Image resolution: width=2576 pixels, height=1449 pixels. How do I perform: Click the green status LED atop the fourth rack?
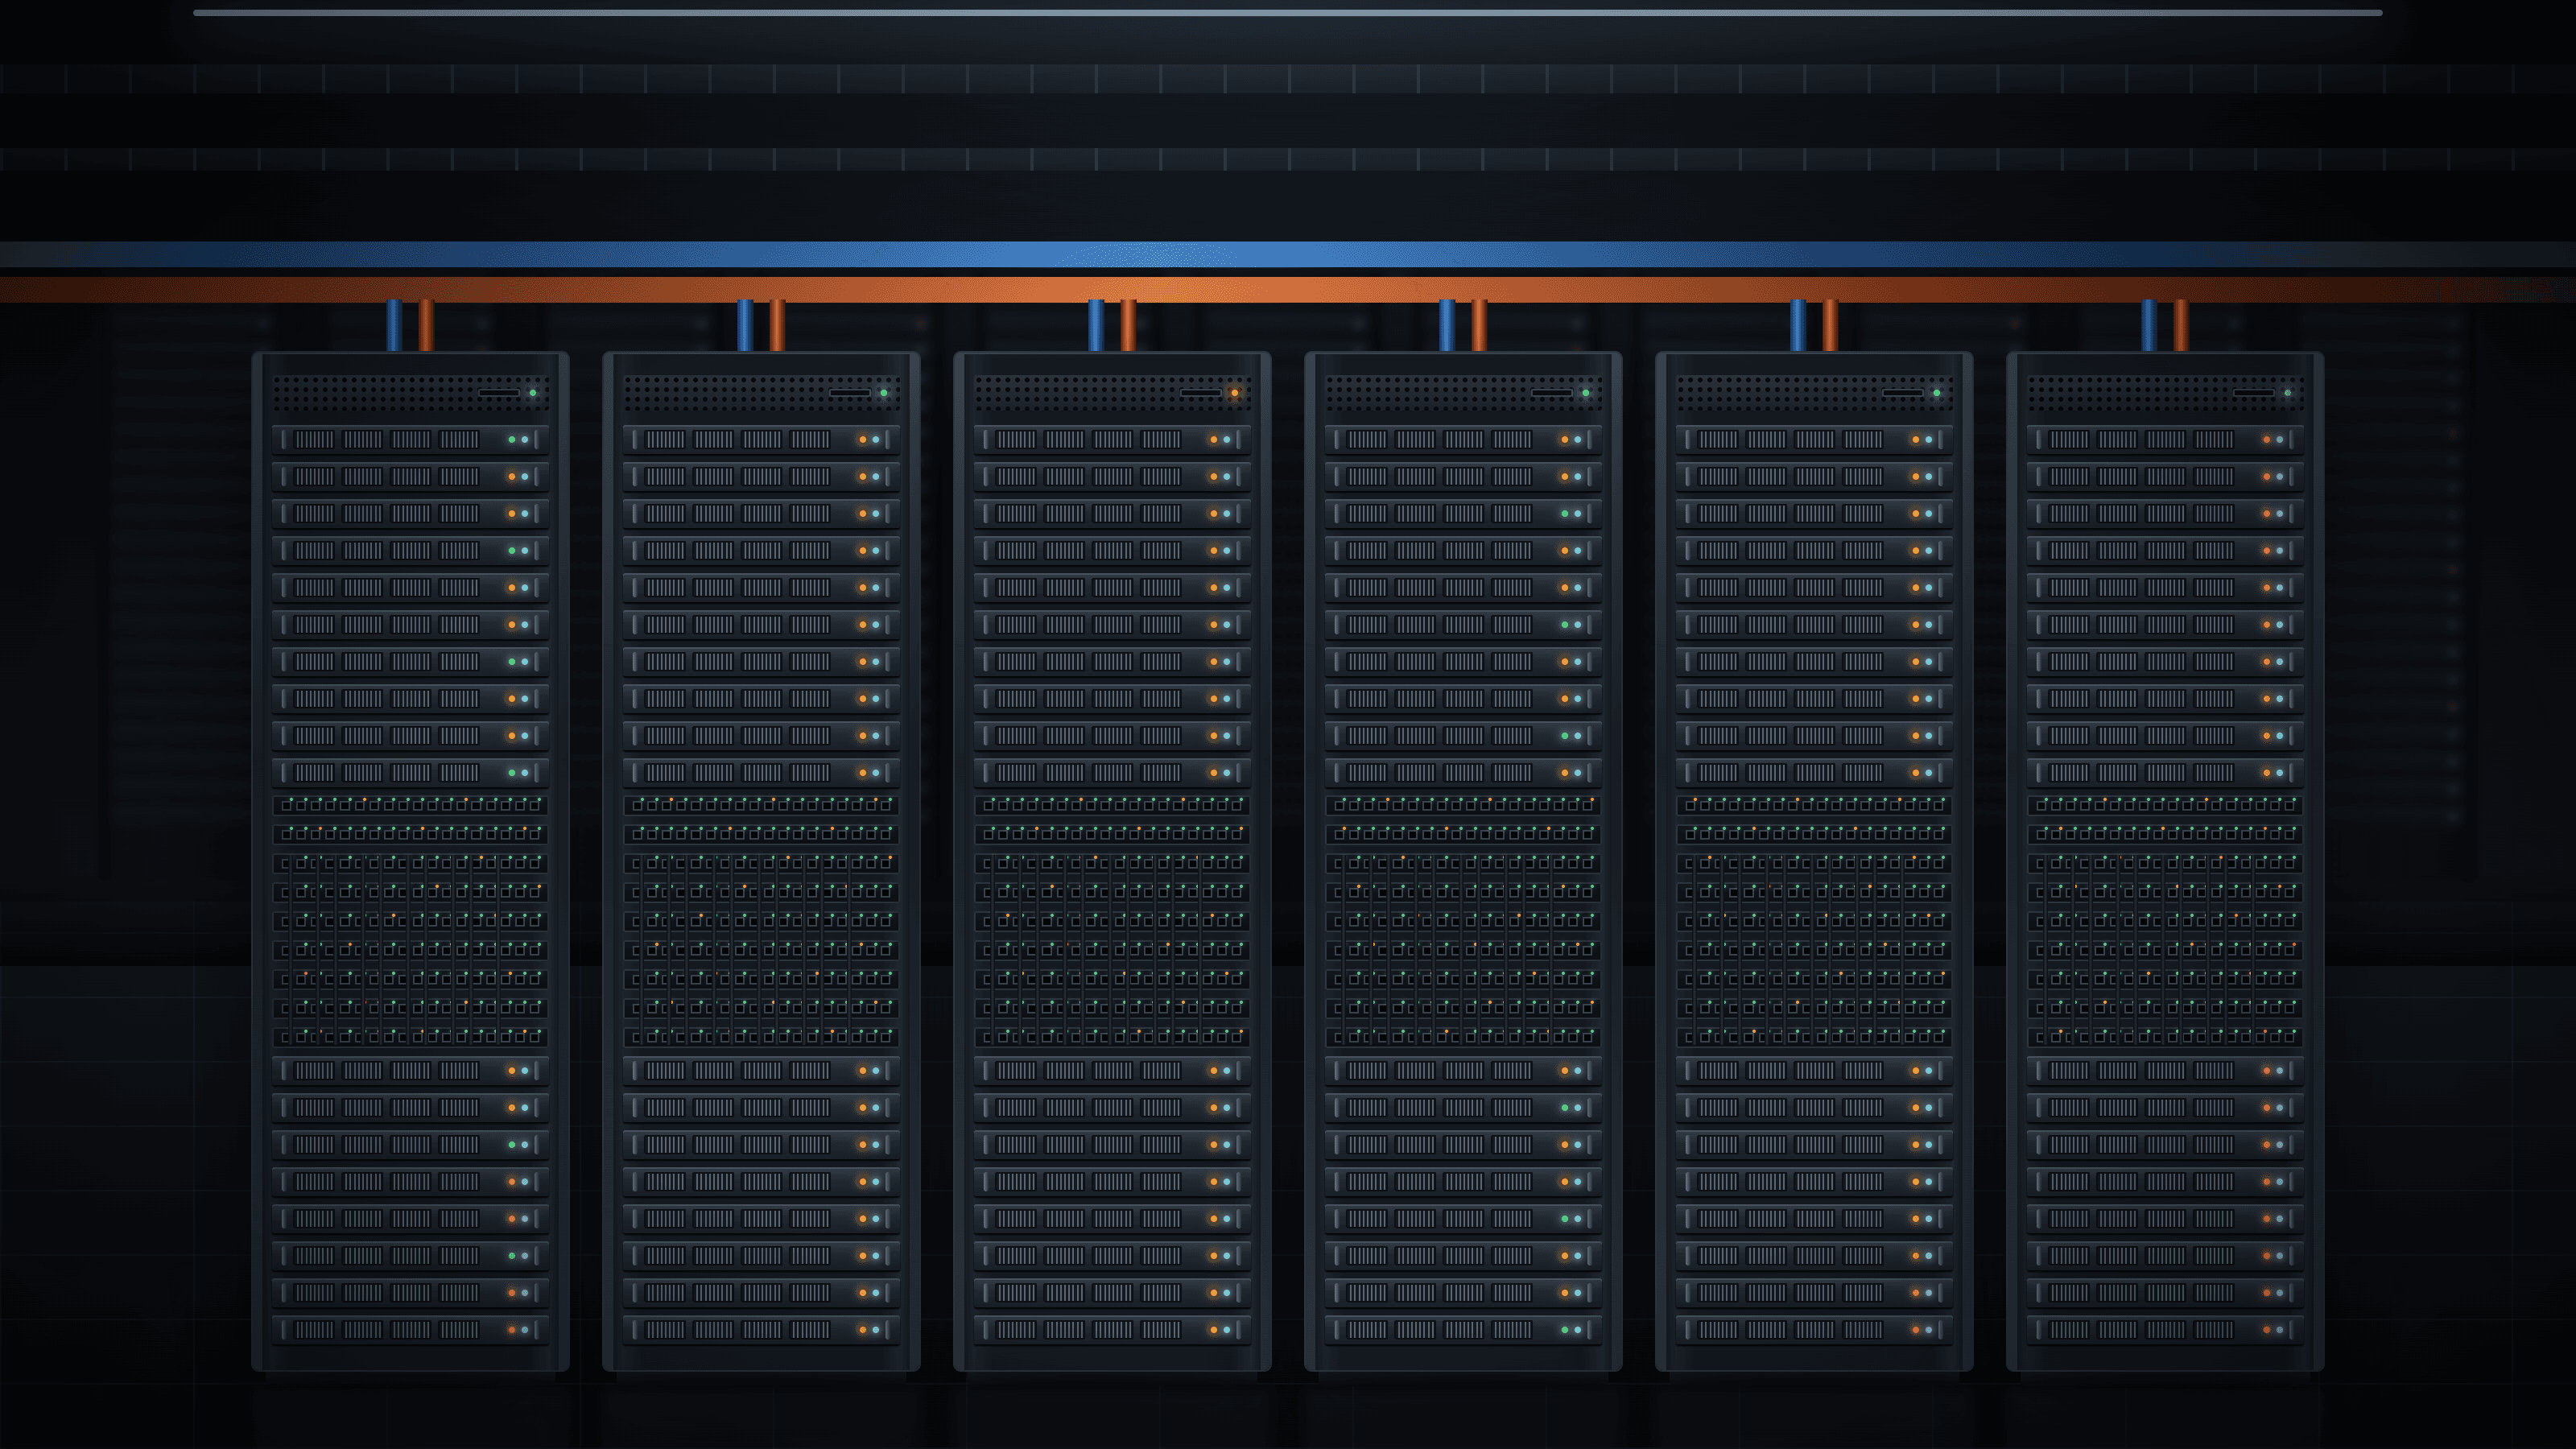point(1586,393)
